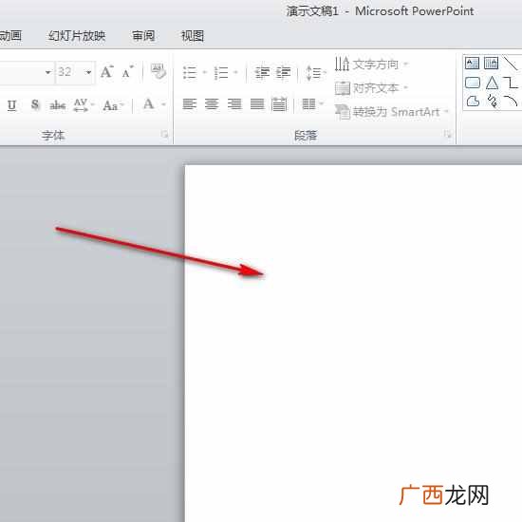Select Arc shape
The image size is (522, 522).
point(511,101)
